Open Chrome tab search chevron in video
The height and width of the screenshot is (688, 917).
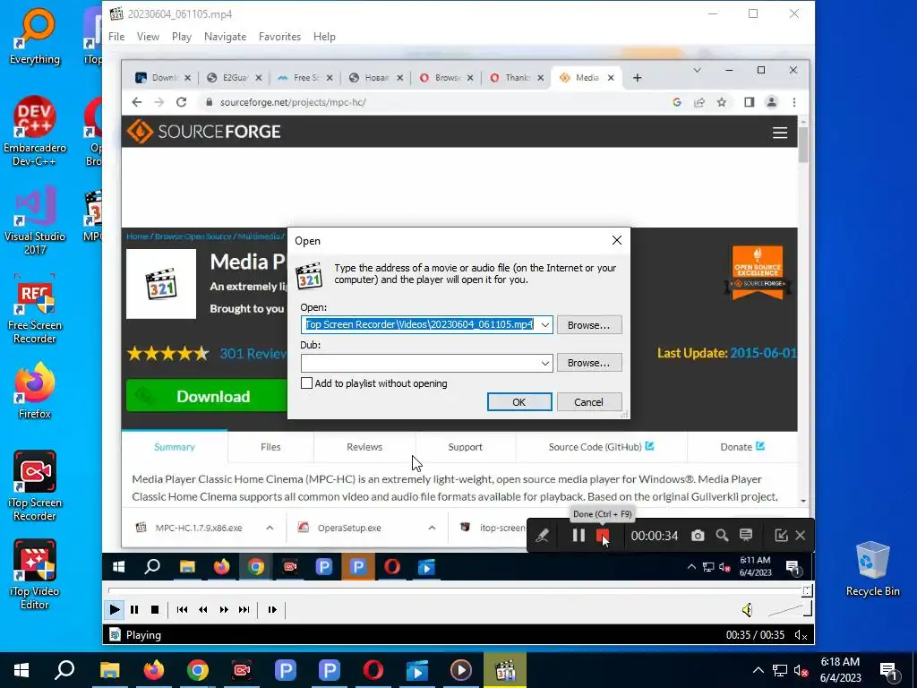point(697,70)
